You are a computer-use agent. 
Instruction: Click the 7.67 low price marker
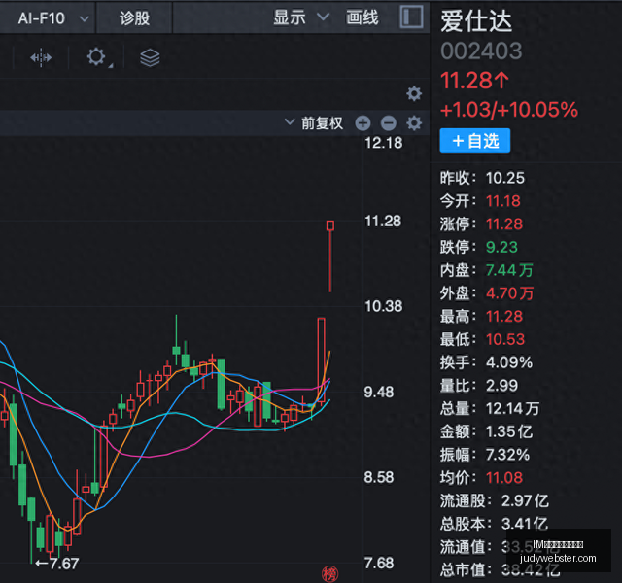(57, 564)
